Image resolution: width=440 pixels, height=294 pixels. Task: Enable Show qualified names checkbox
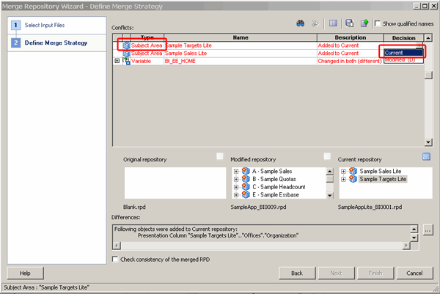tap(378, 23)
